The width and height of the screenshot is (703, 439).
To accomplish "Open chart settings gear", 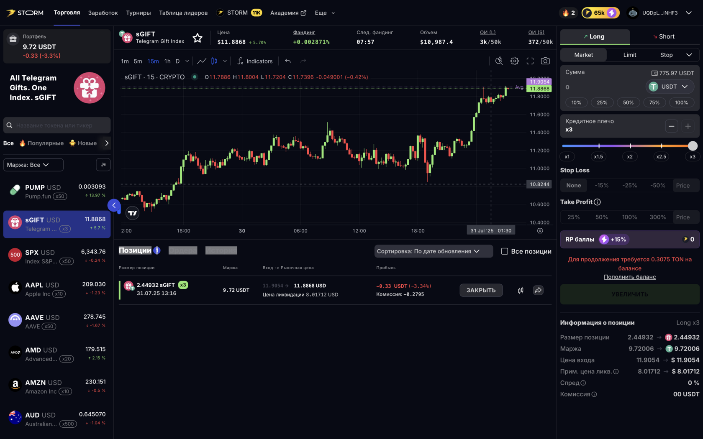I will (x=515, y=61).
